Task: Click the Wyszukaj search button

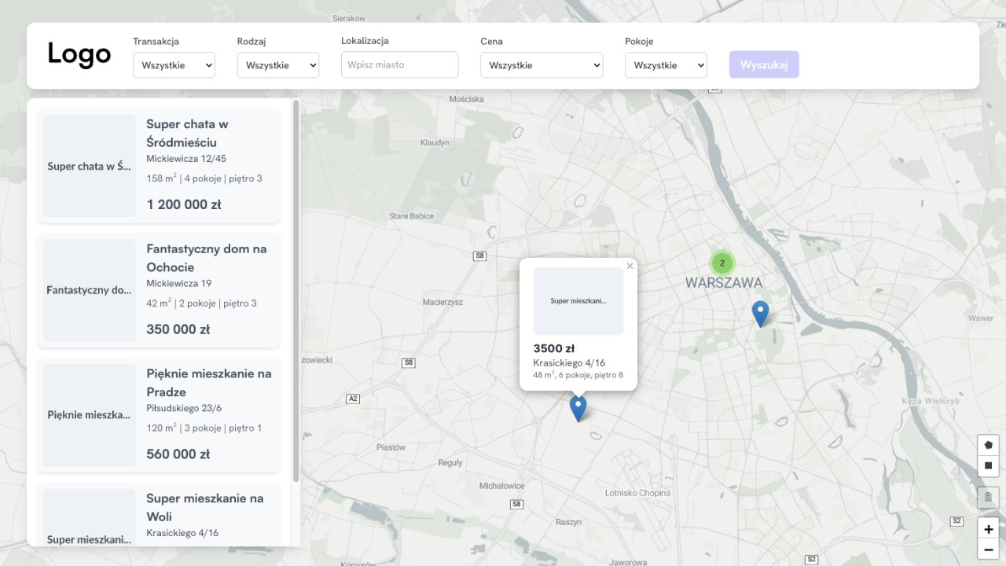Action: point(763,65)
